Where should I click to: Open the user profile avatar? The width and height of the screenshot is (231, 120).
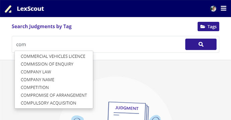pos(213,9)
